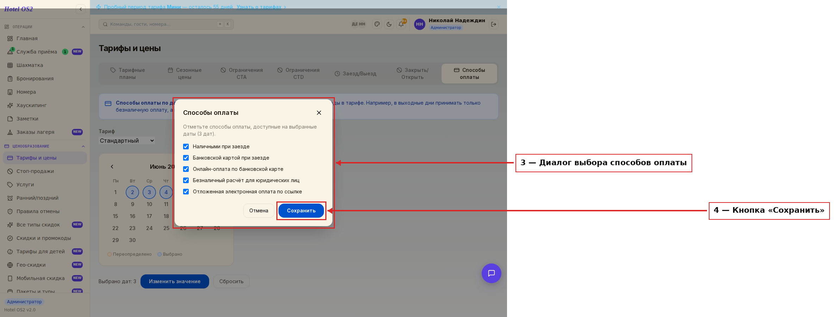Image resolution: width=838 pixels, height=317 pixels.
Task: Open the chat support bubble
Action: 492,273
